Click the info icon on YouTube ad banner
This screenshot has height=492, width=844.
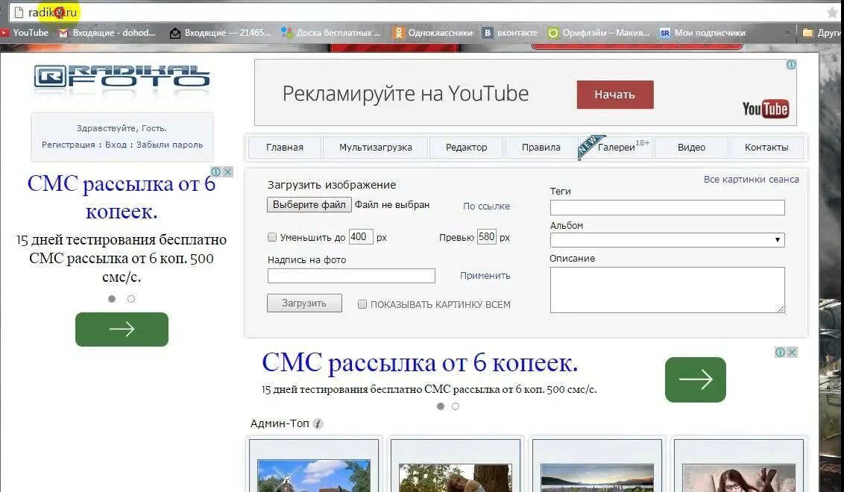791,65
